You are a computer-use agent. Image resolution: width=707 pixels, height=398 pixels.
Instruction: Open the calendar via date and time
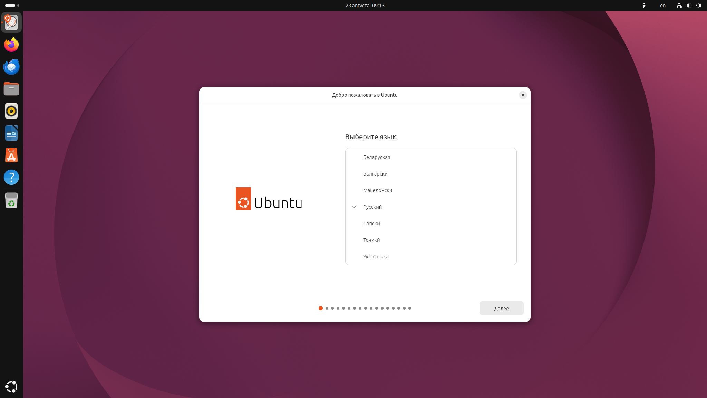[365, 6]
